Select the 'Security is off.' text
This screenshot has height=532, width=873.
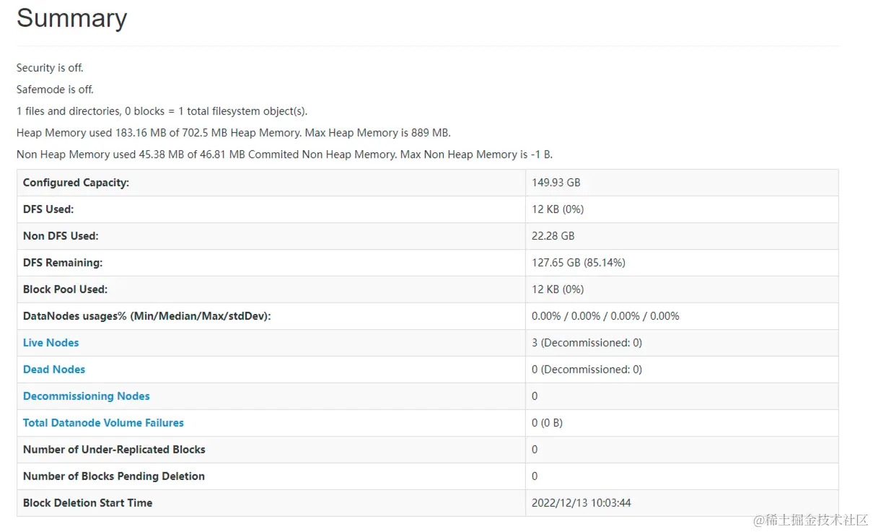click(x=50, y=68)
